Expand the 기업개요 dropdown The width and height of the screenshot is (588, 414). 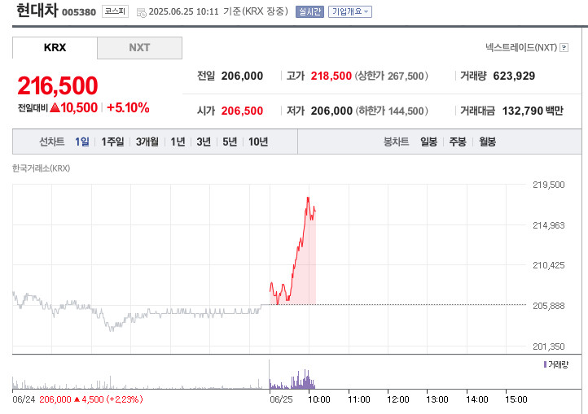click(350, 12)
